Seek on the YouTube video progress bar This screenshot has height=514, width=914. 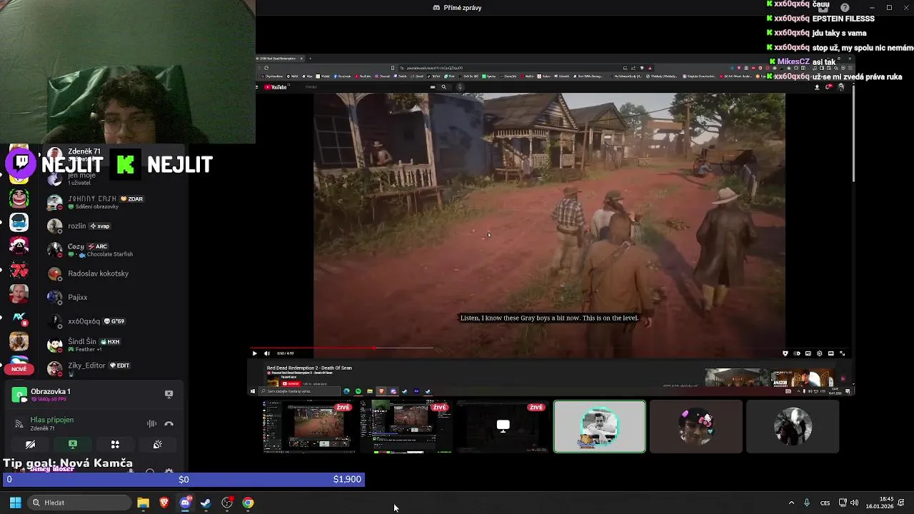pos(550,348)
